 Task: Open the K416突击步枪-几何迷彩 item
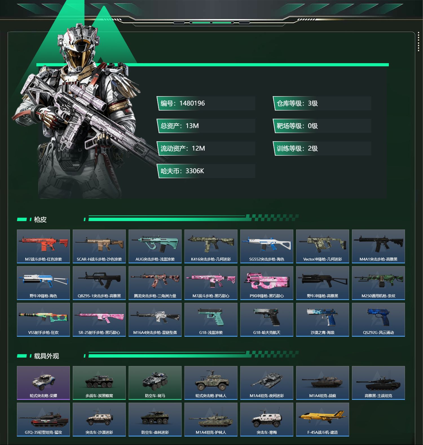(211, 246)
